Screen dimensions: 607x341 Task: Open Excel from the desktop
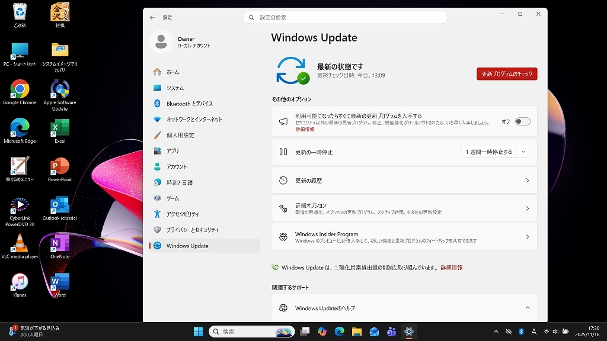(x=60, y=131)
